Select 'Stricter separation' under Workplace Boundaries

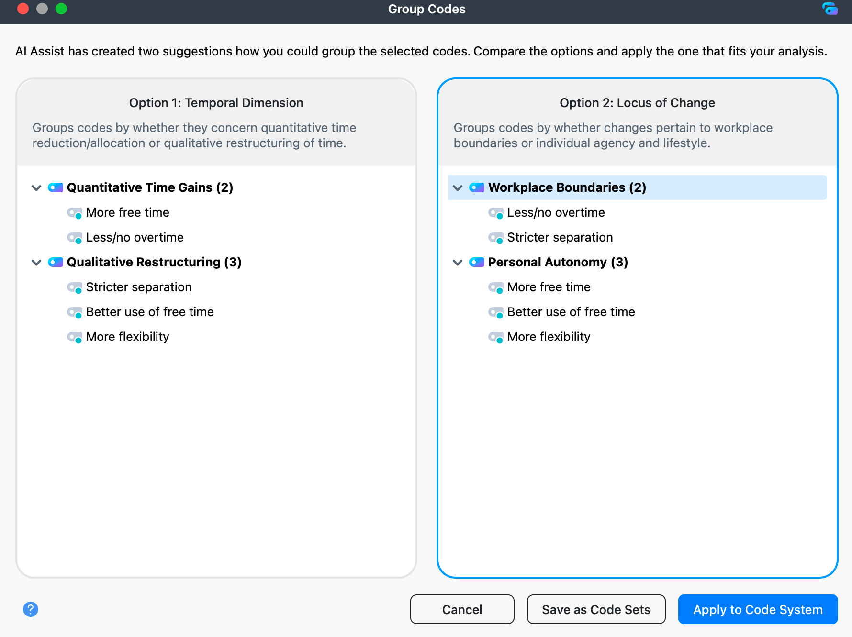560,237
